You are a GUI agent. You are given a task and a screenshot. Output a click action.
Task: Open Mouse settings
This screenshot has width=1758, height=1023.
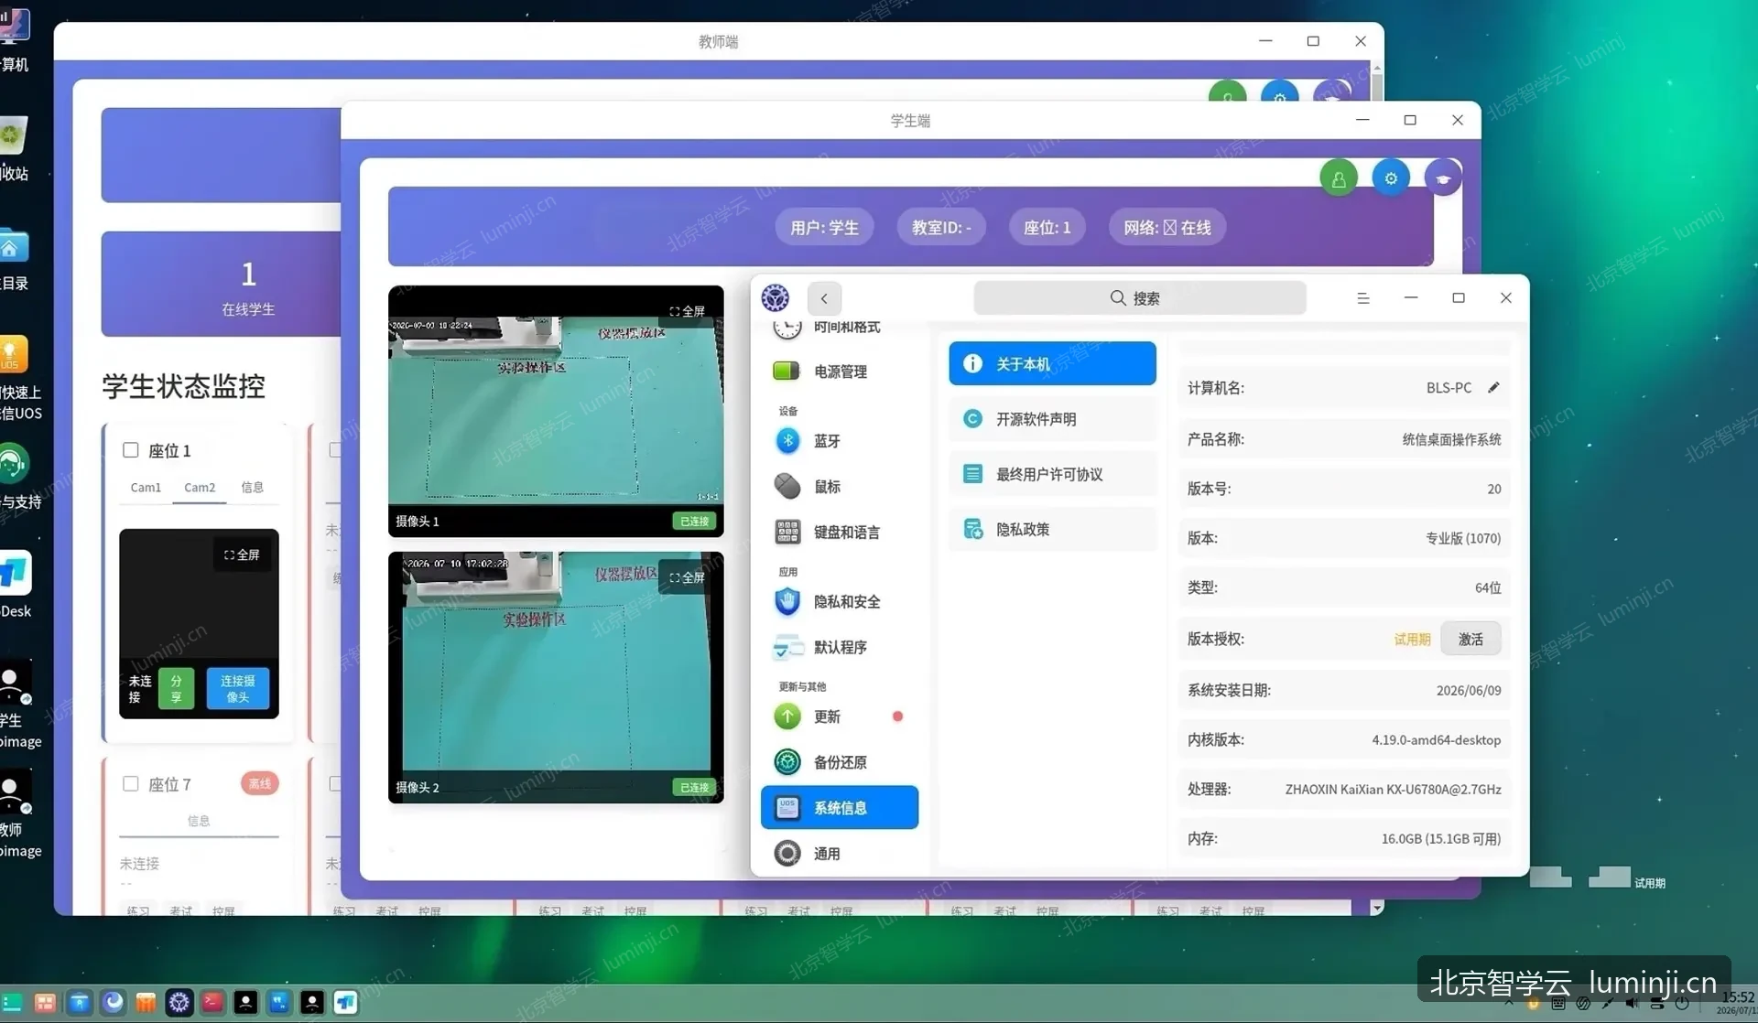840,487
